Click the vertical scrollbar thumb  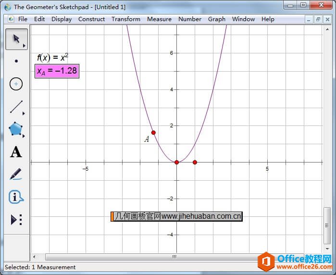[327, 225]
